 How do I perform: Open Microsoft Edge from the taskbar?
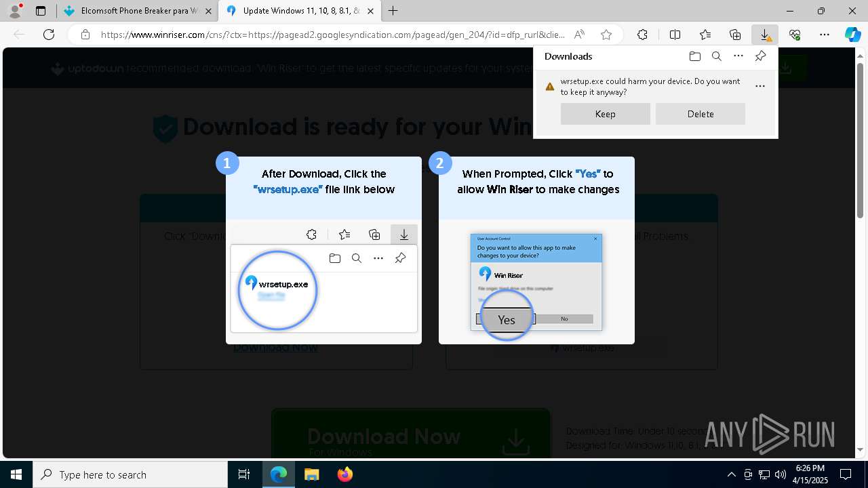pyautogui.click(x=279, y=474)
